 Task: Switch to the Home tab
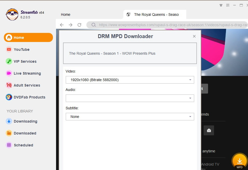click(x=66, y=15)
